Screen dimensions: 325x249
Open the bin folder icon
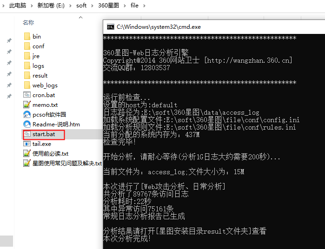[x=27, y=36]
